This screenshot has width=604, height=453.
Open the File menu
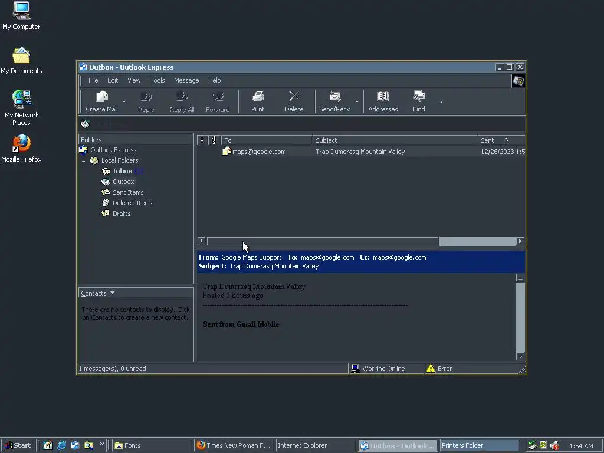pyautogui.click(x=93, y=80)
